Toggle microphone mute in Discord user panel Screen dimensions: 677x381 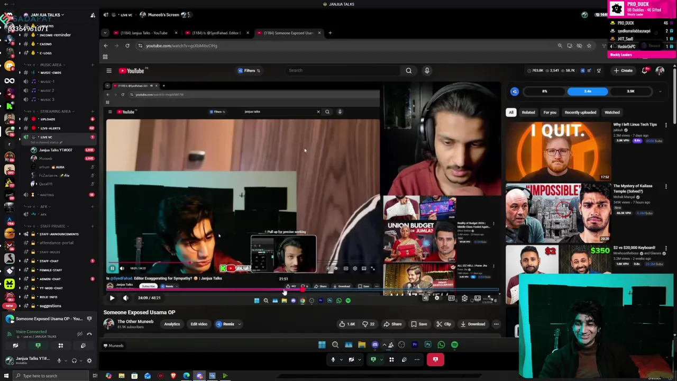[x=59, y=360]
